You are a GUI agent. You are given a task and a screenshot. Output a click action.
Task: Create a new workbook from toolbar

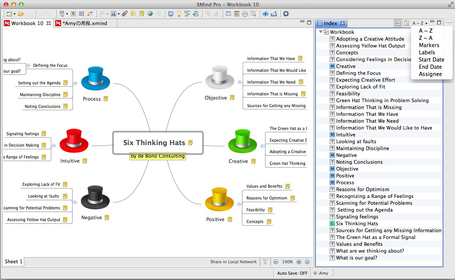click(x=9, y=14)
